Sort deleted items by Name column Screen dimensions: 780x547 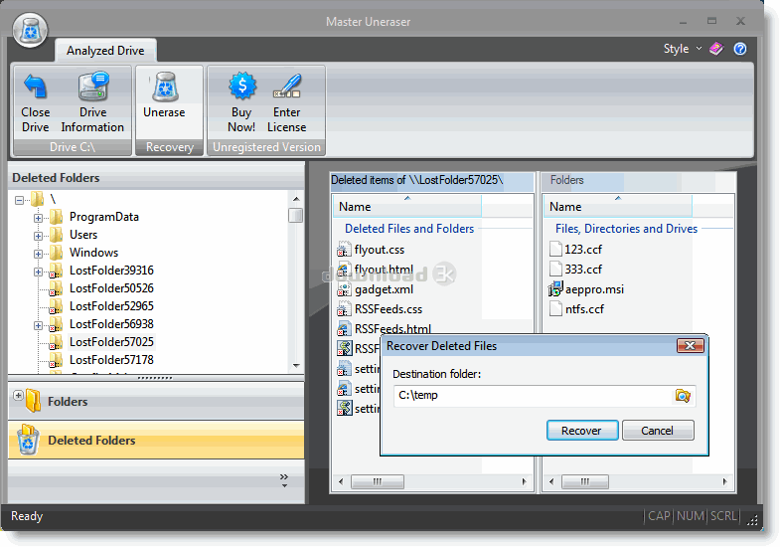click(x=407, y=206)
